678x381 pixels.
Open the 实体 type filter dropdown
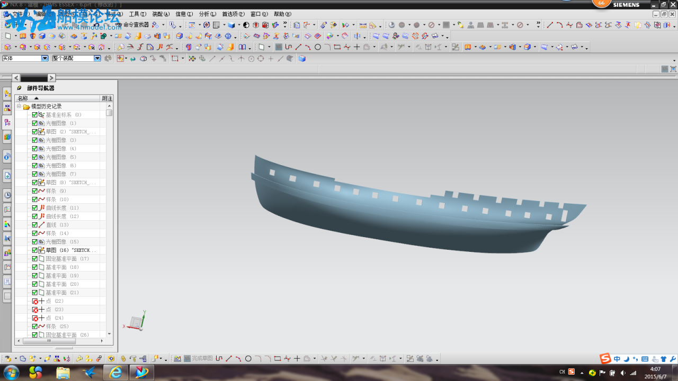click(44, 59)
